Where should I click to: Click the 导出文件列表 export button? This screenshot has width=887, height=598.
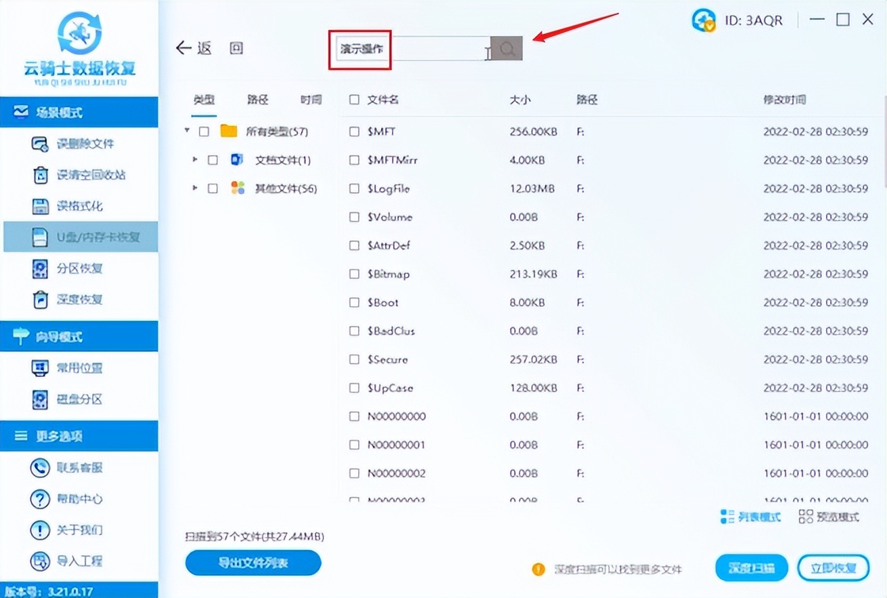252,563
